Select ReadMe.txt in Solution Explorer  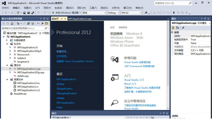pos(20,94)
